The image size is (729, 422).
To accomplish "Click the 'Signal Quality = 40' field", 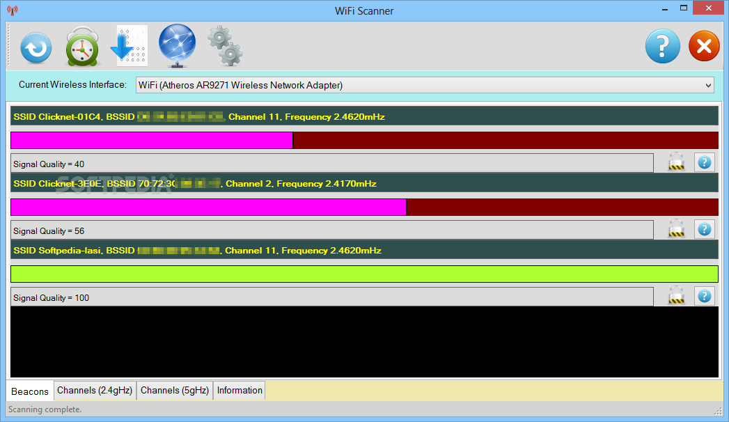I will coord(332,164).
